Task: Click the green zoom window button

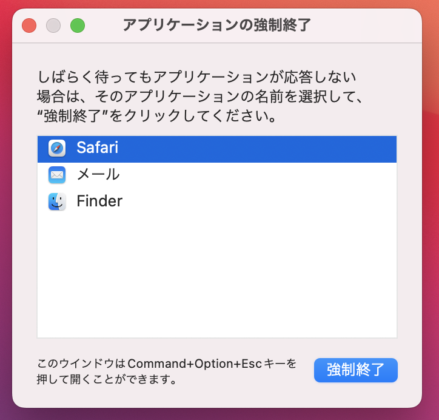Action: point(78,25)
